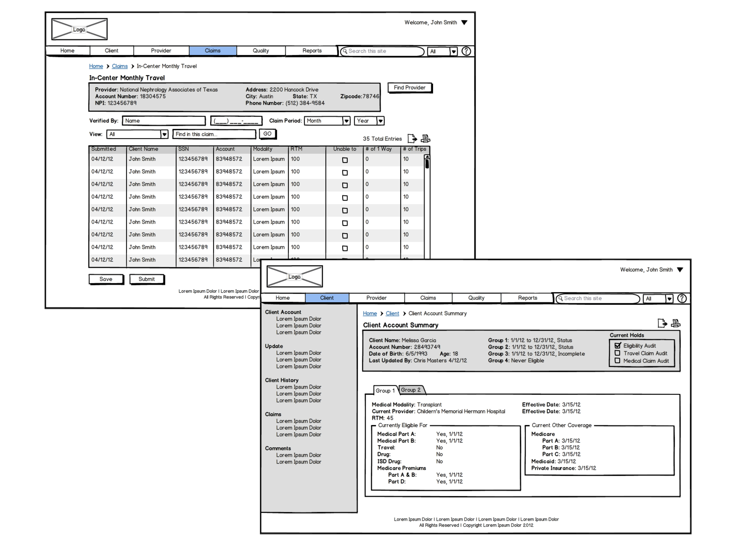
Task: Click export icon on Client Account Summary
Action: point(662,323)
